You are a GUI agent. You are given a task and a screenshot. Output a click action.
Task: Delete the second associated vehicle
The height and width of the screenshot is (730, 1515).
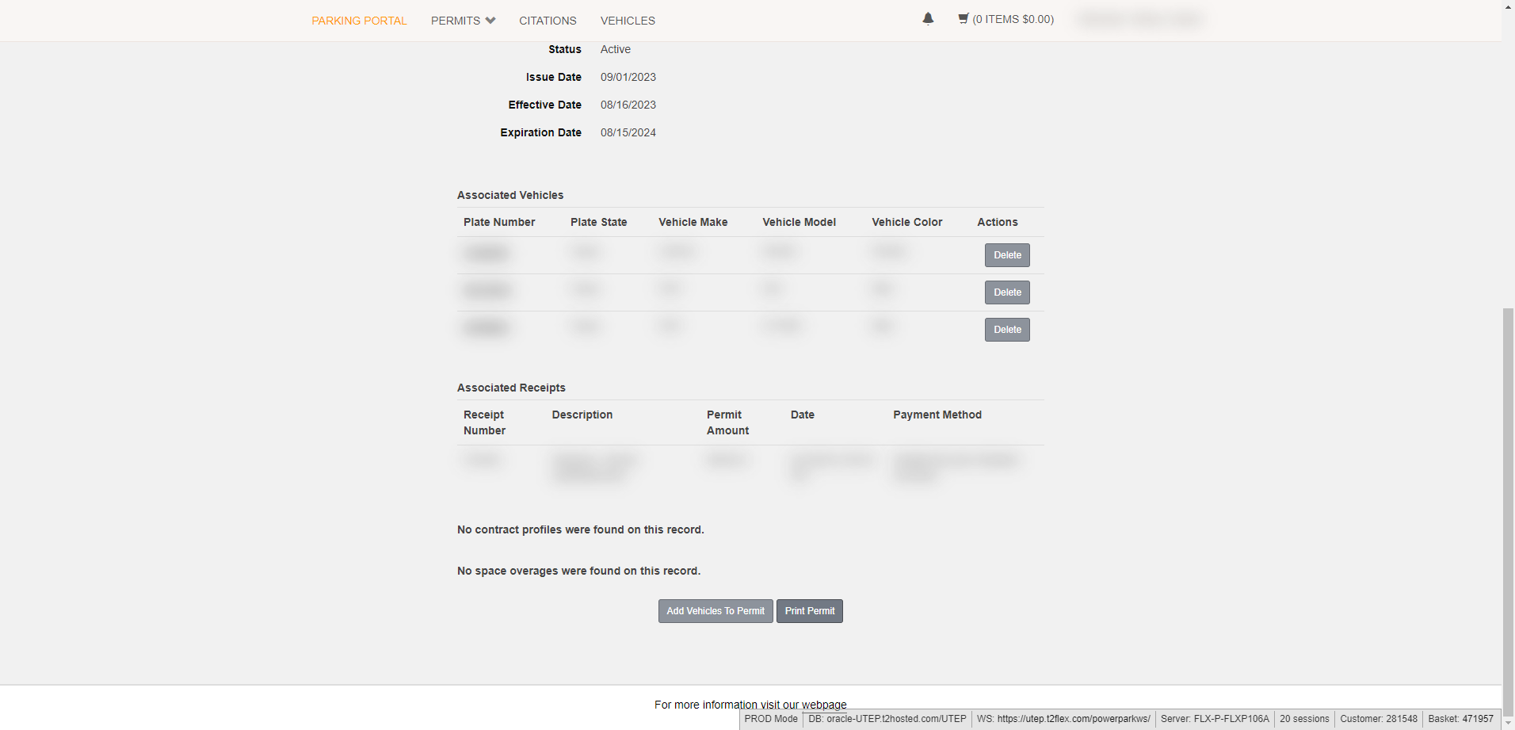1007,292
